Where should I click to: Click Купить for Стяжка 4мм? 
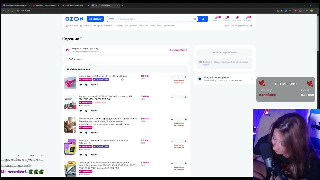[94, 85]
